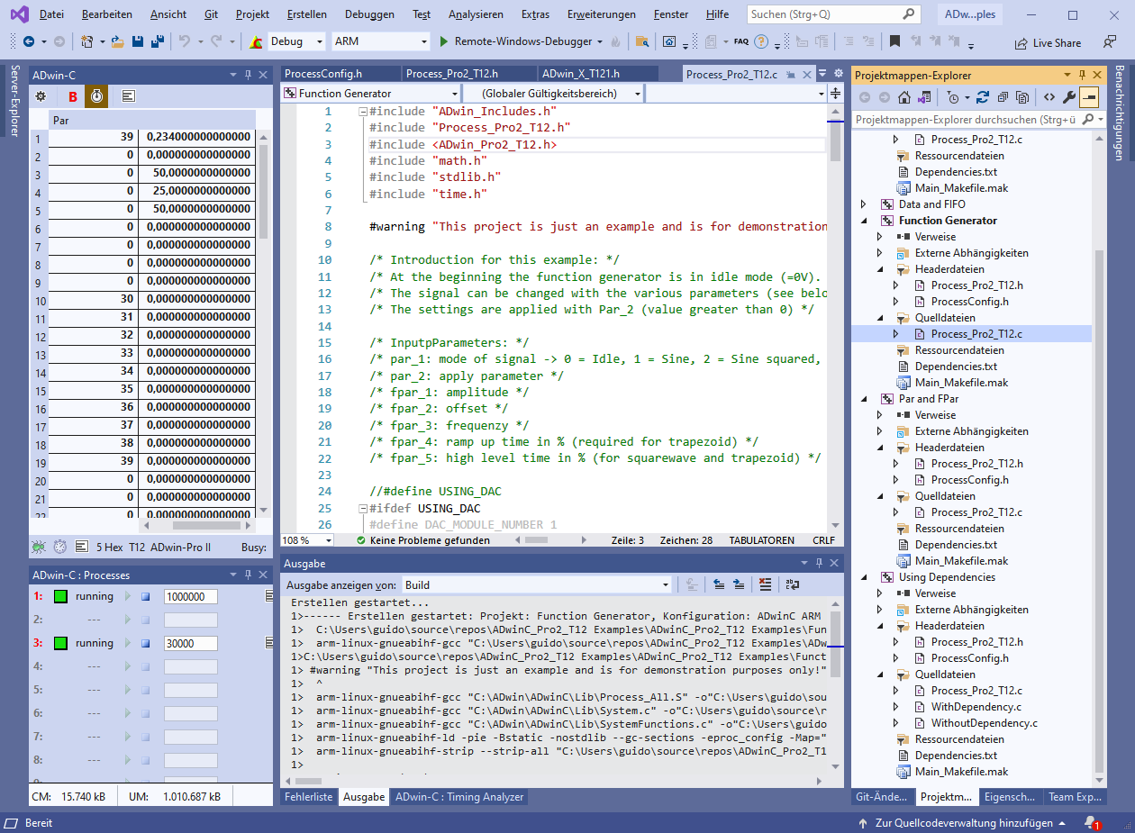This screenshot has height=833, width=1135.
Task: Click the Properties wrench icon in Projektmappen-Explorer
Action: click(x=1069, y=97)
